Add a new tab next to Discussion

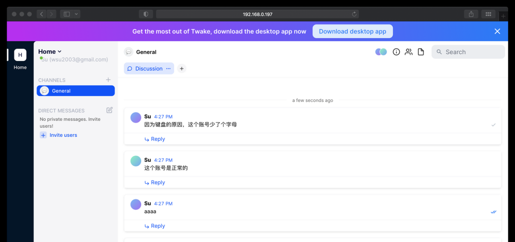[x=182, y=69]
